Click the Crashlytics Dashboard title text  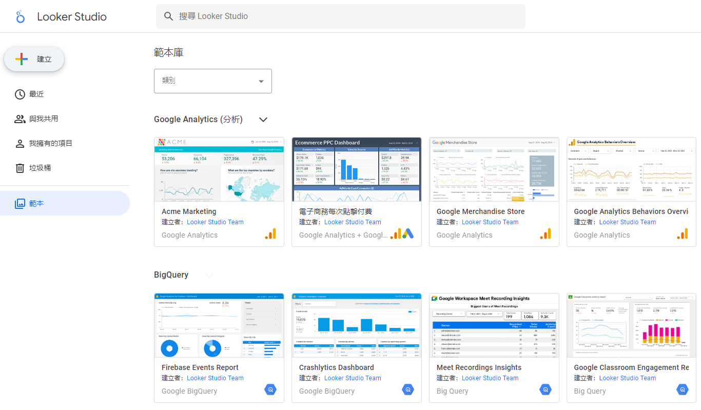[x=337, y=367]
